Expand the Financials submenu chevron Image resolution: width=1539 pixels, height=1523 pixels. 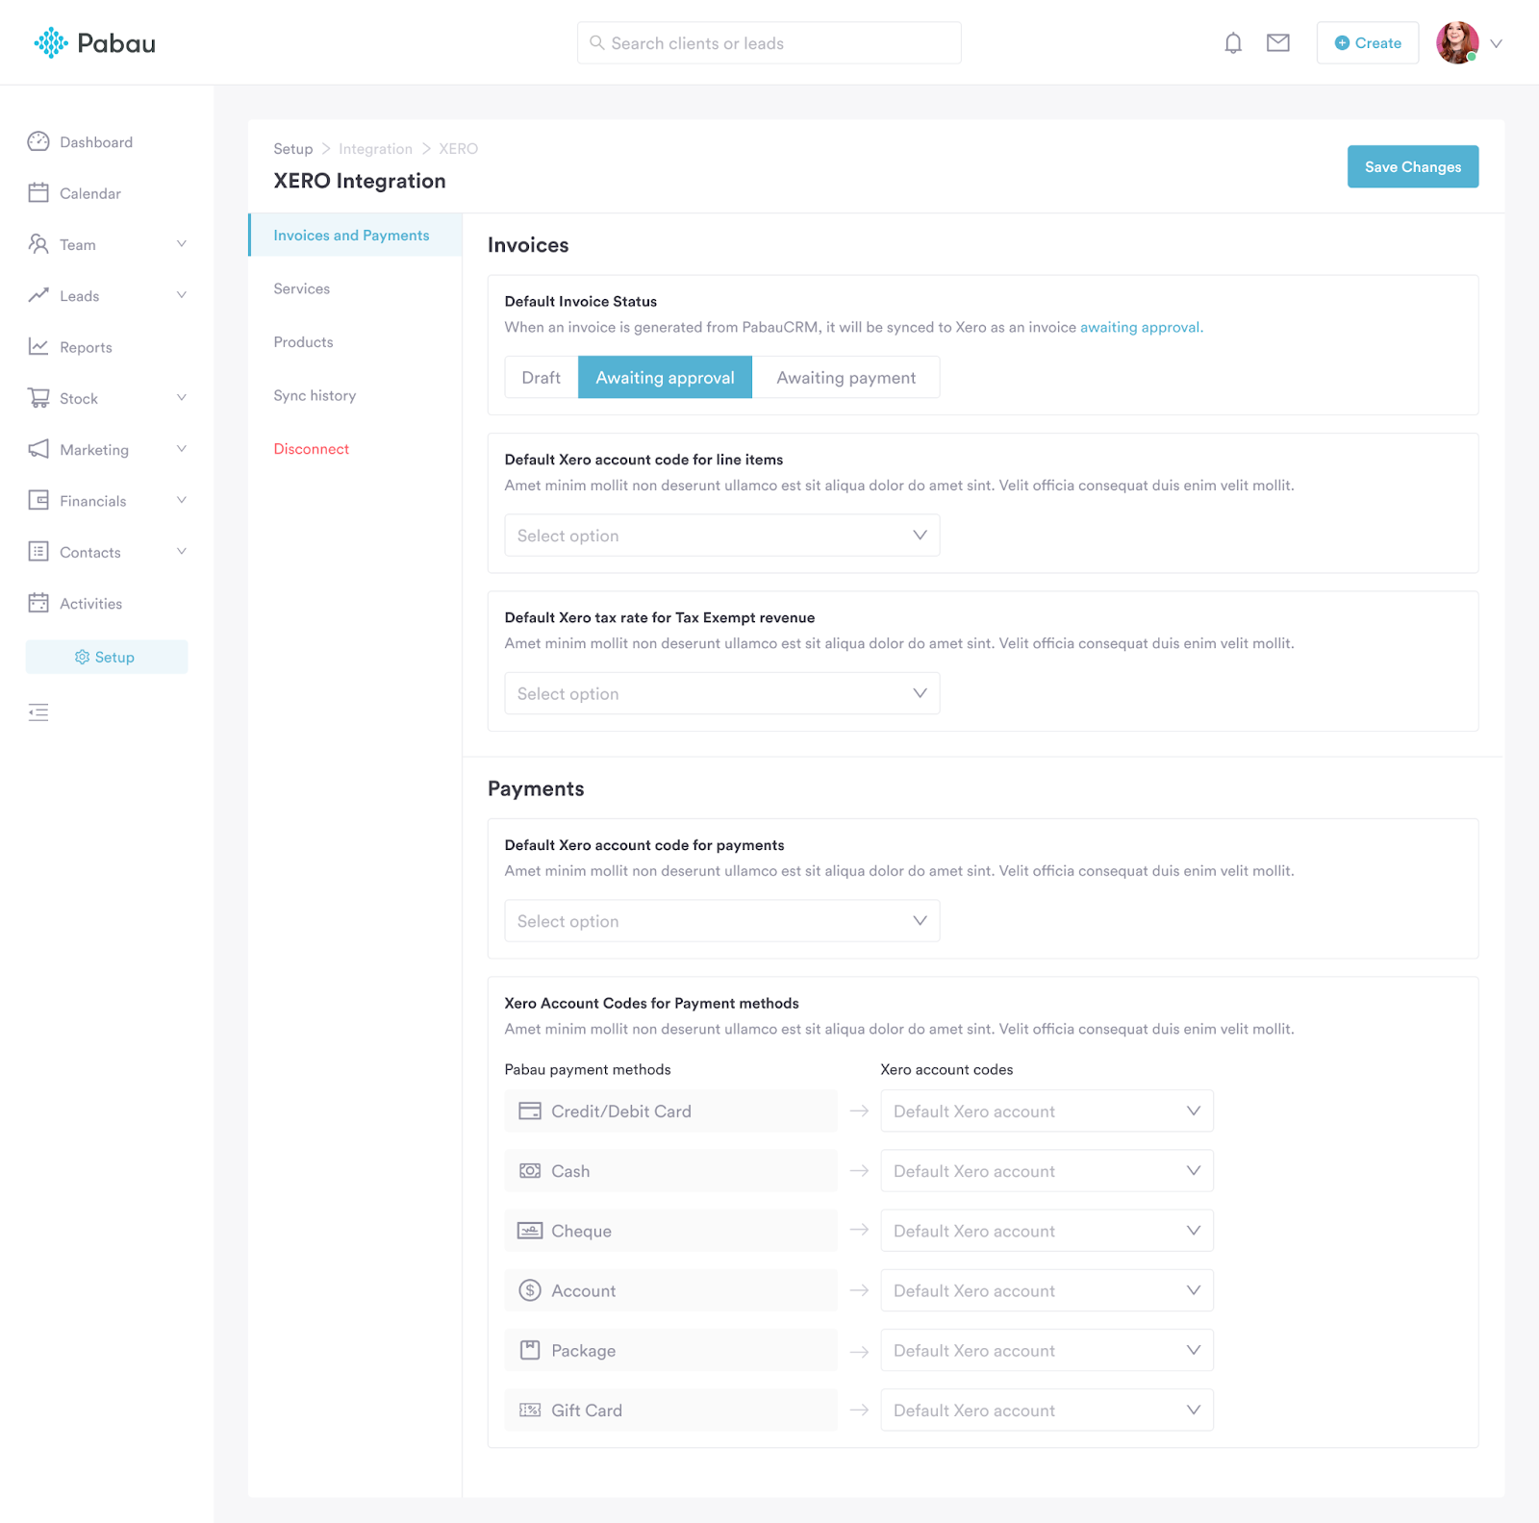(x=182, y=500)
